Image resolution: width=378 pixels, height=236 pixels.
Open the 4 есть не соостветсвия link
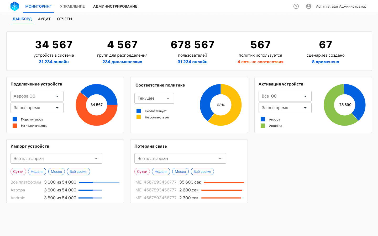tap(260, 62)
